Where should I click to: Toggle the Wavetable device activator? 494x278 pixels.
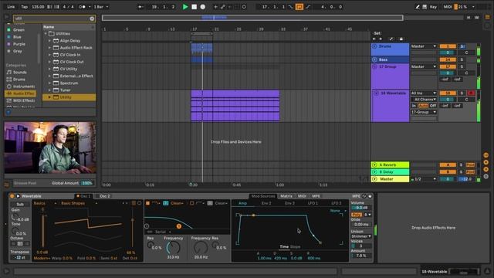(12, 196)
